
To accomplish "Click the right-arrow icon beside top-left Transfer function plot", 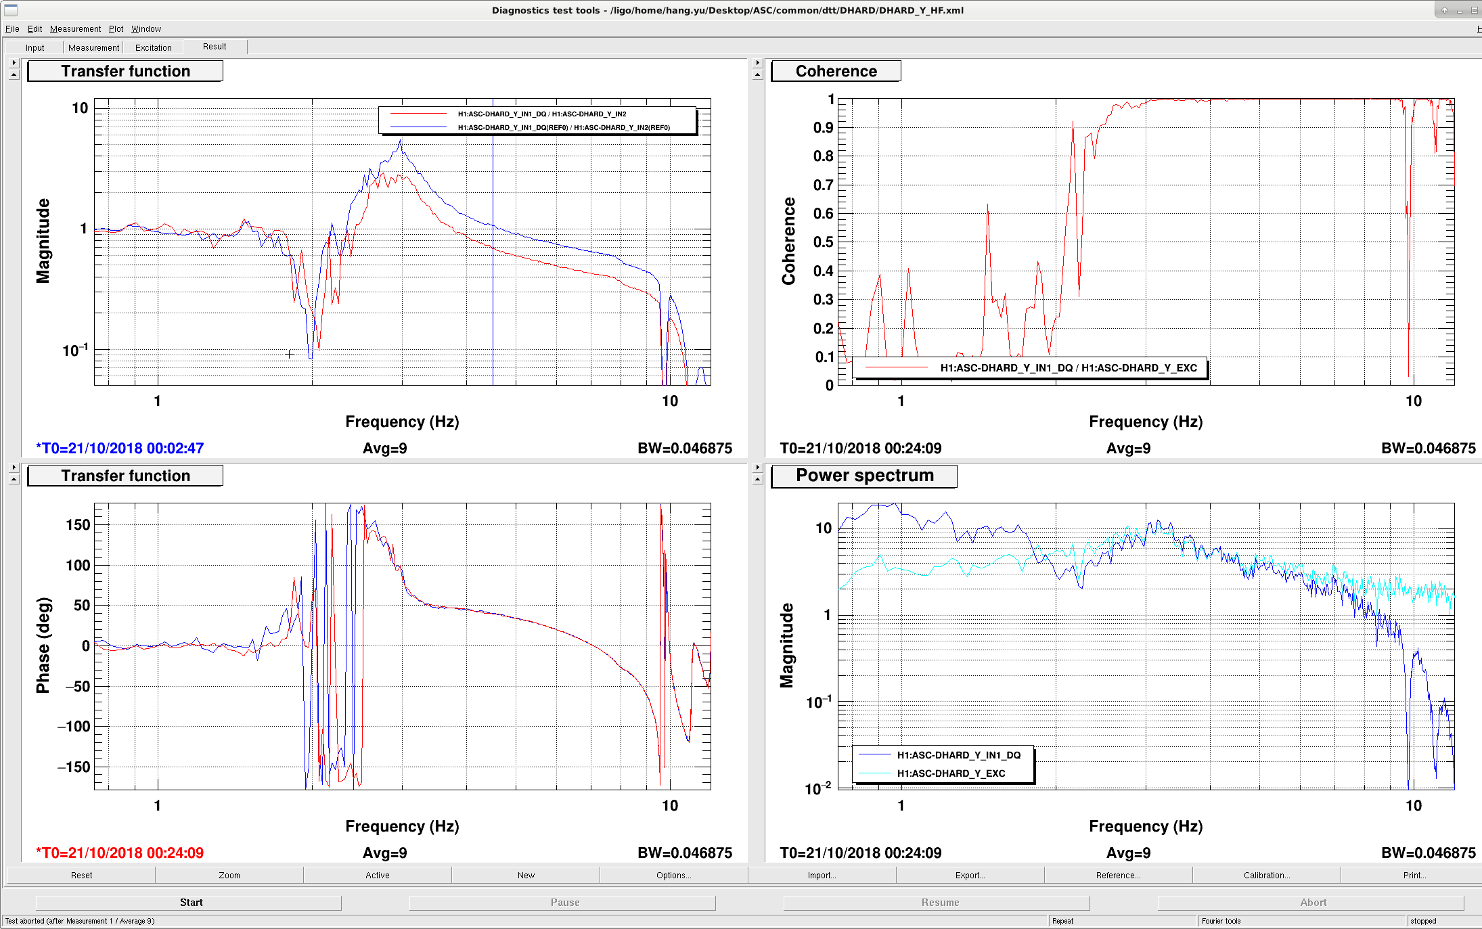I will point(14,62).
